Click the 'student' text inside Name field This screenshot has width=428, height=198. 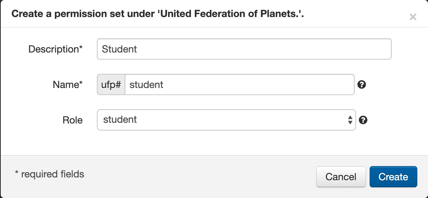click(146, 85)
